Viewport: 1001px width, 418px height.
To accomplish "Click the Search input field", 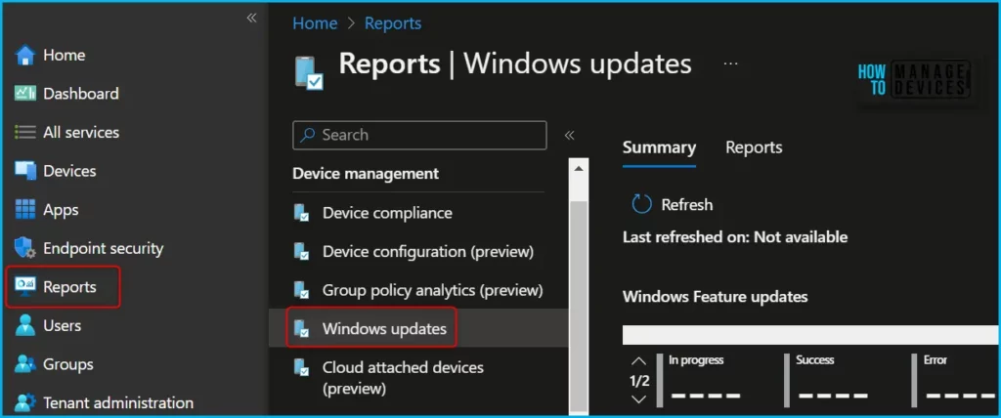I will tap(419, 136).
